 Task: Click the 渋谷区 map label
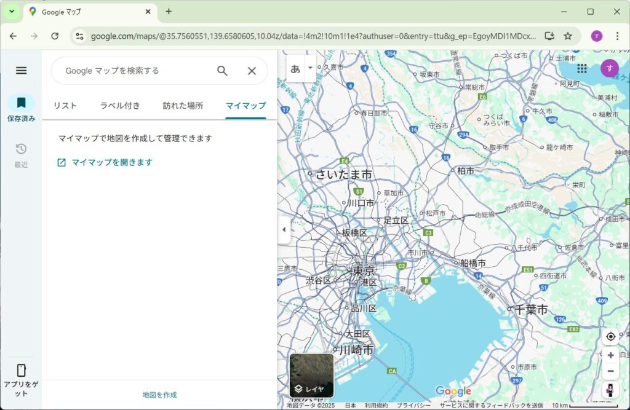point(319,280)
